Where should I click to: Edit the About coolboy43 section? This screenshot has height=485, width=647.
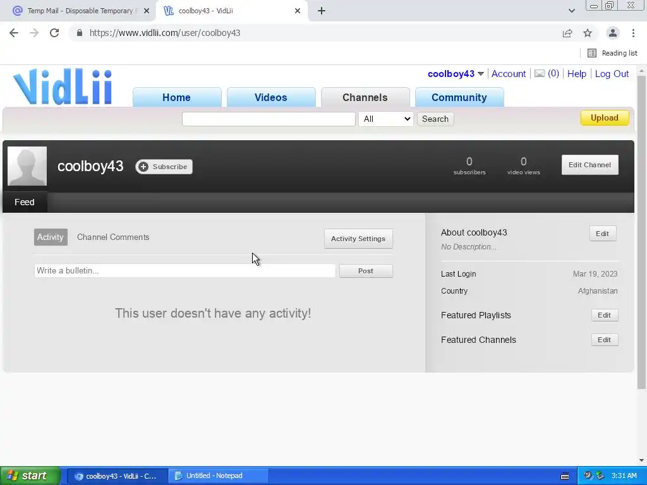(602, 234)
